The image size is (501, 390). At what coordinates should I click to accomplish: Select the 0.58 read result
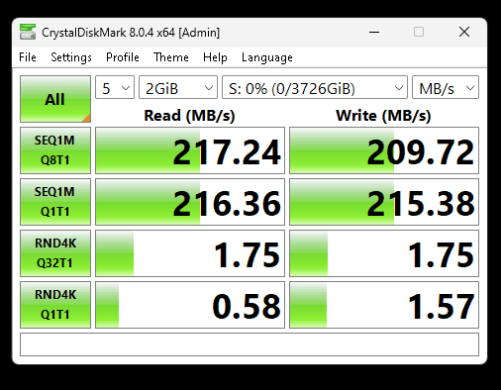click(x=190, y=305)
